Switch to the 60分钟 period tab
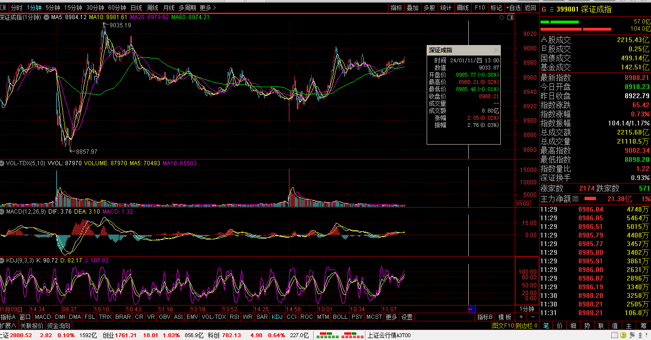Image resolution: width=651 pixels, height=340 pixels. pos(117,8)
